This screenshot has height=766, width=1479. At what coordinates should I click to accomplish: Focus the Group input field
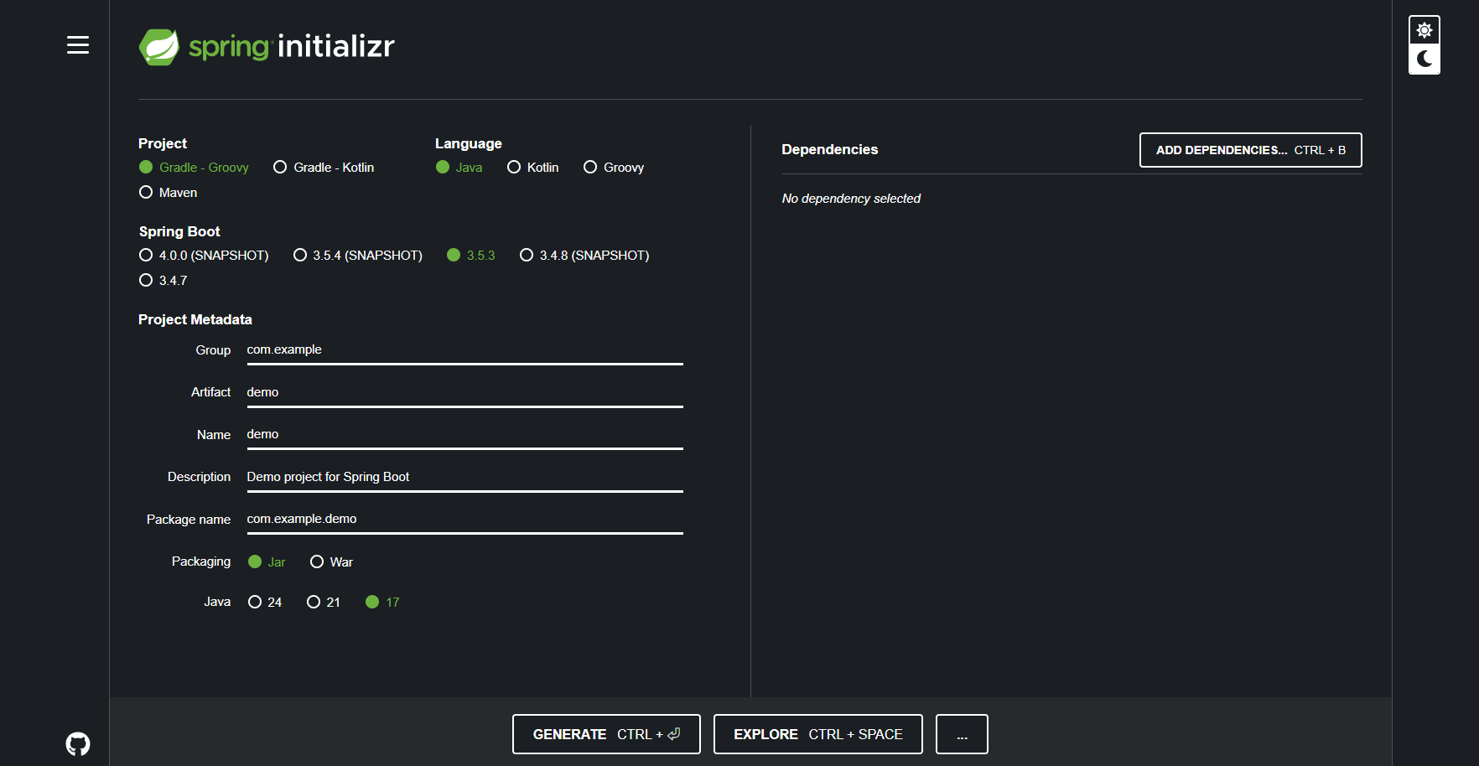[464, 350]
